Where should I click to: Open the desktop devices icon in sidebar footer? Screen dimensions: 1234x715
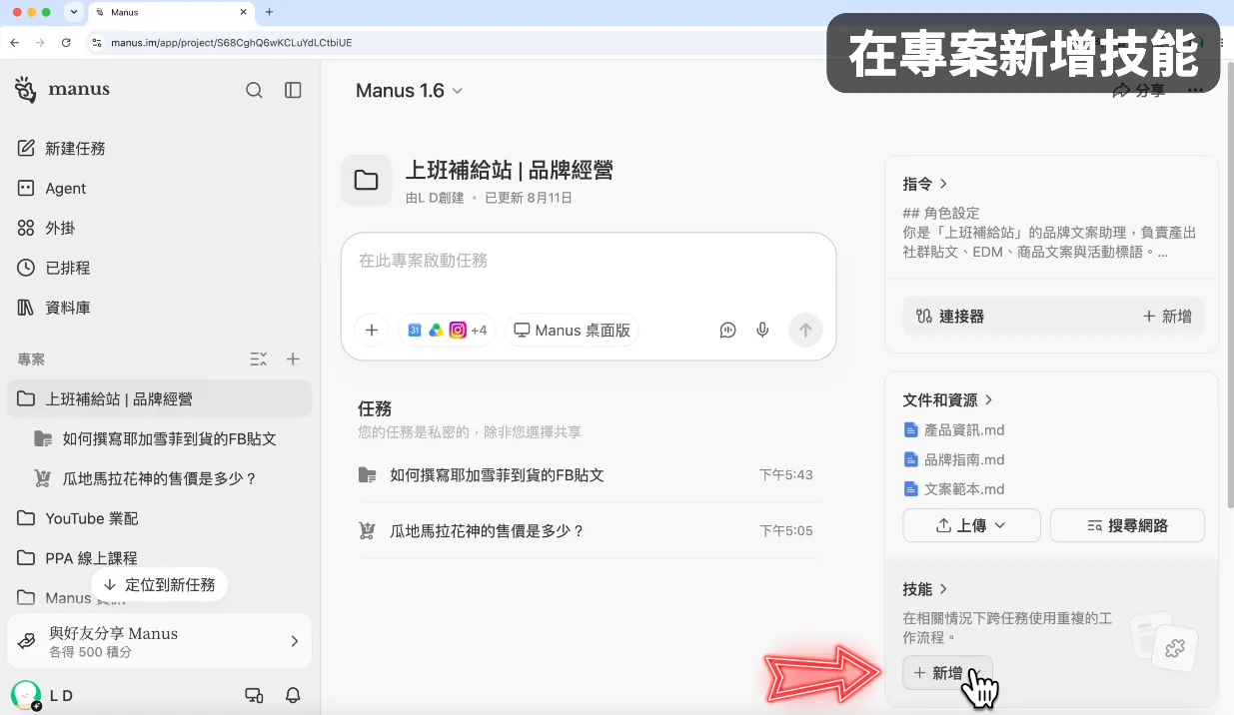click(254, 695)
